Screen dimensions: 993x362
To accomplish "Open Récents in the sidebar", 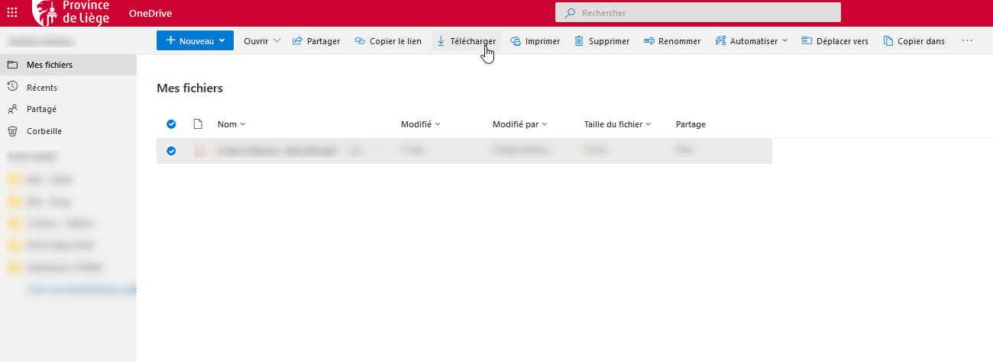I will [69, 88].
